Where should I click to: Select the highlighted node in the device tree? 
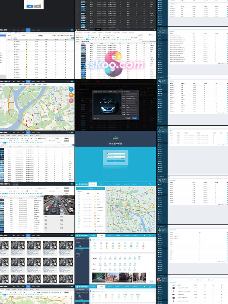pyautogui.click(x=82, y=248)
